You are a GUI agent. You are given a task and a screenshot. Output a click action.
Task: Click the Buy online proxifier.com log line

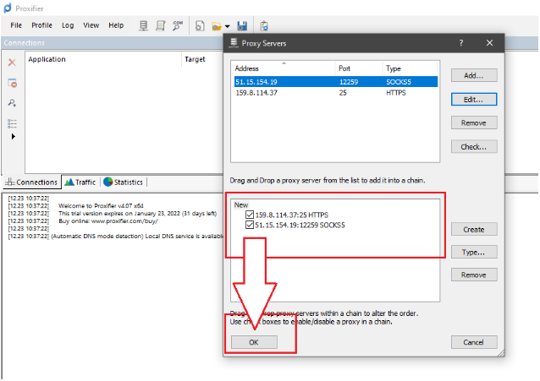(x=108, y=220)
